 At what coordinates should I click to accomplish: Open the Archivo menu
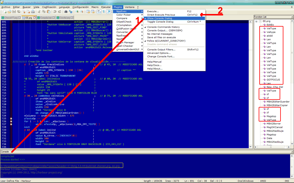6,7
